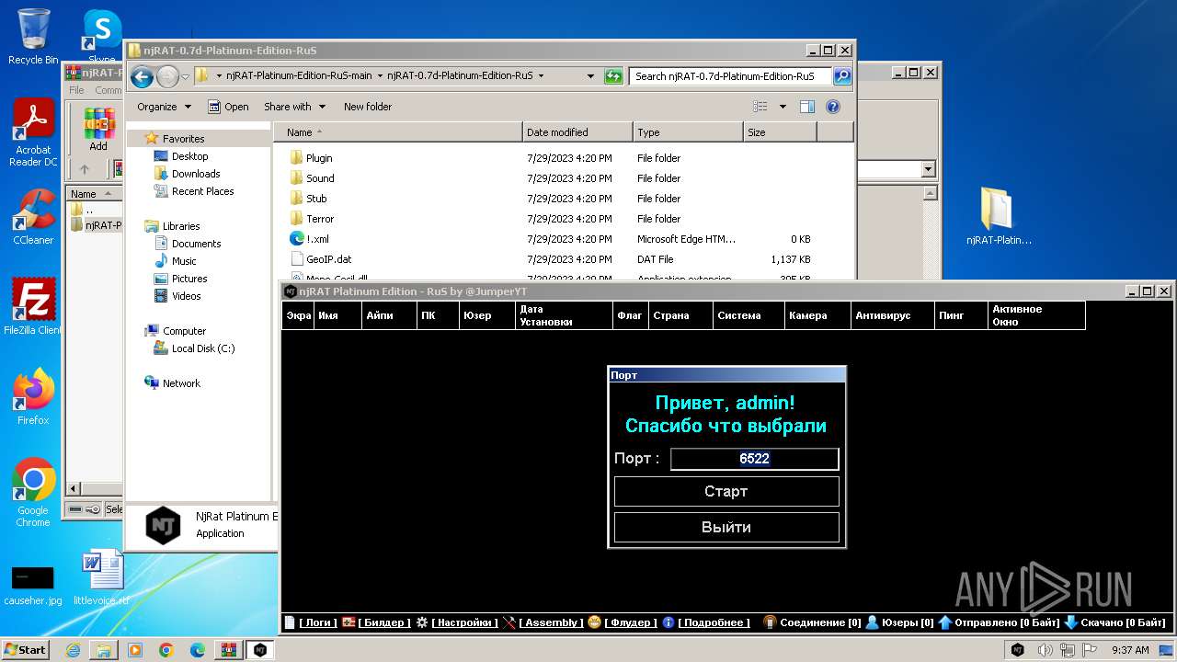Open Pictures library

point(189,279)
